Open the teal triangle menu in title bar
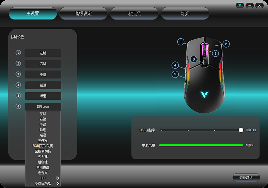Viewport: 268px width, 188px height. pyautogui.click(x=240, y=5)
